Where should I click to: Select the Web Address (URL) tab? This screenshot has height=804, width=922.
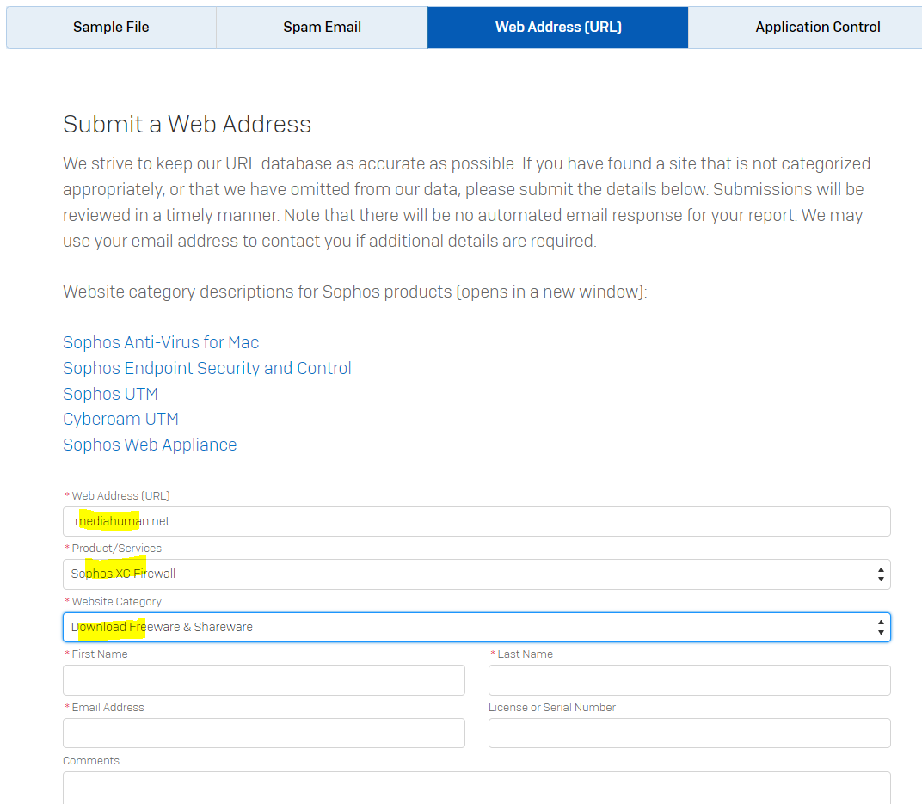click(x=558, y=27)
